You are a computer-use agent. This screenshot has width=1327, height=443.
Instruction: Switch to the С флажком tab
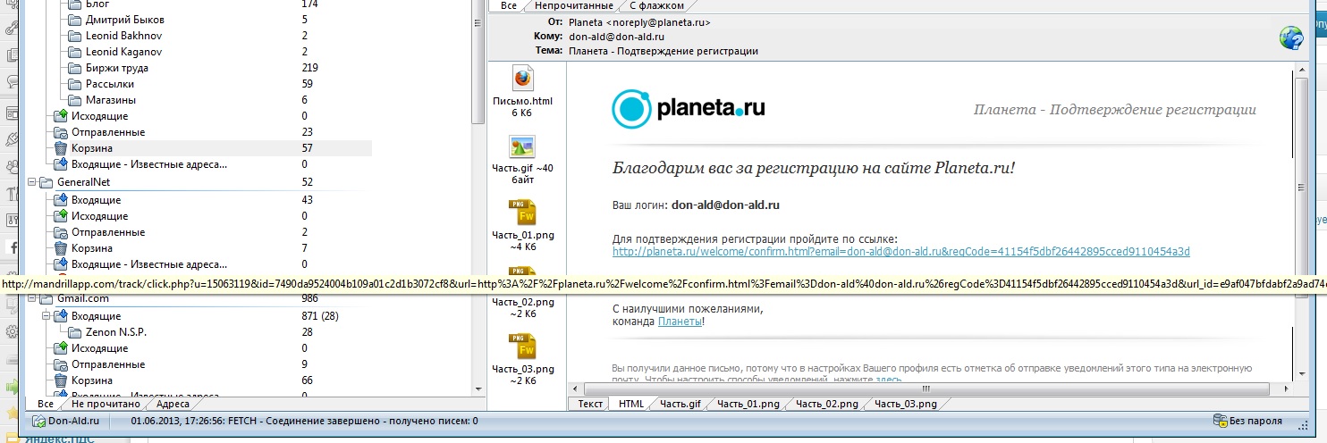tap(655, 5)
